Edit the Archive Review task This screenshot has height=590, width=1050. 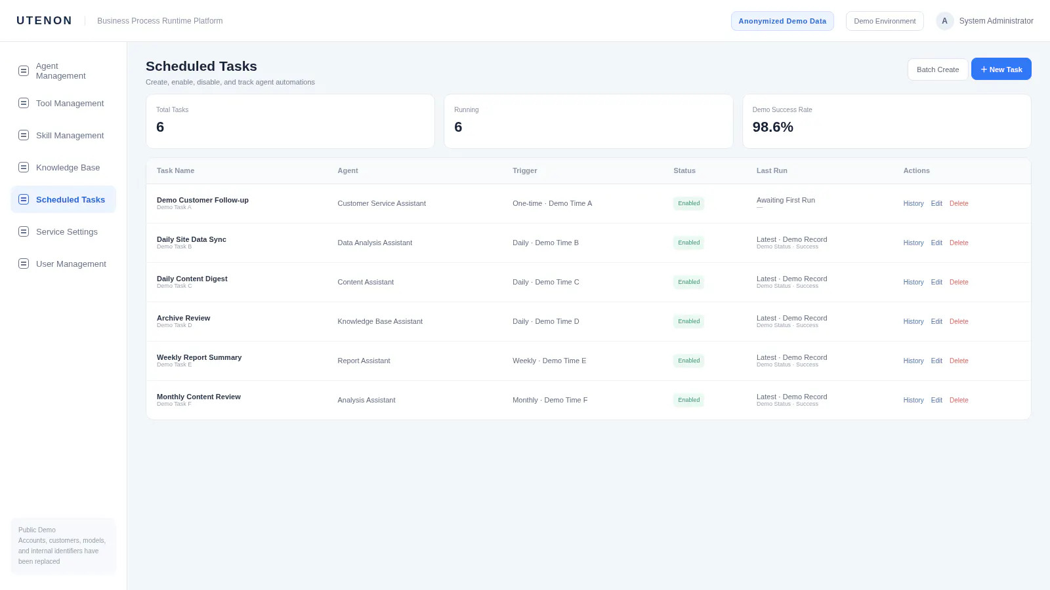pyautogui.click(x=936, y=321)
